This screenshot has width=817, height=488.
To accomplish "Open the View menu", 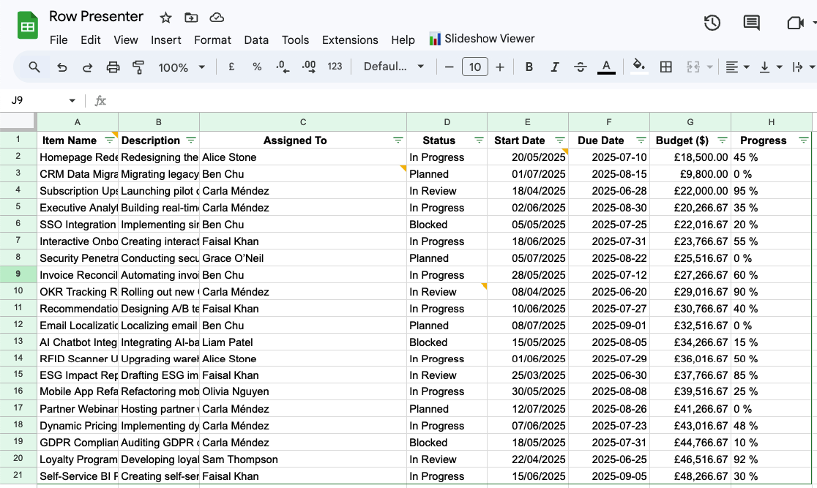I will pyautogui.click(x=126, y=40).
